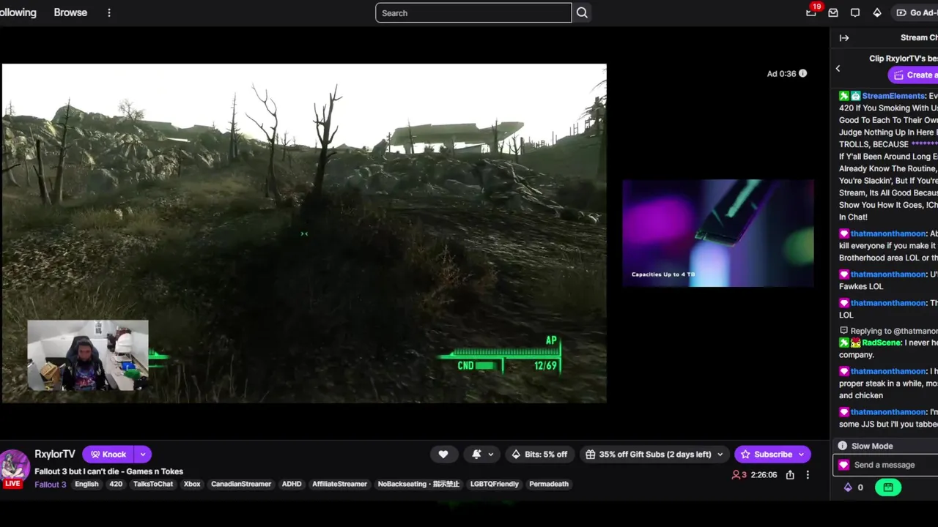Click the ad info icon beside Ad 0:36

coord(802,73)
